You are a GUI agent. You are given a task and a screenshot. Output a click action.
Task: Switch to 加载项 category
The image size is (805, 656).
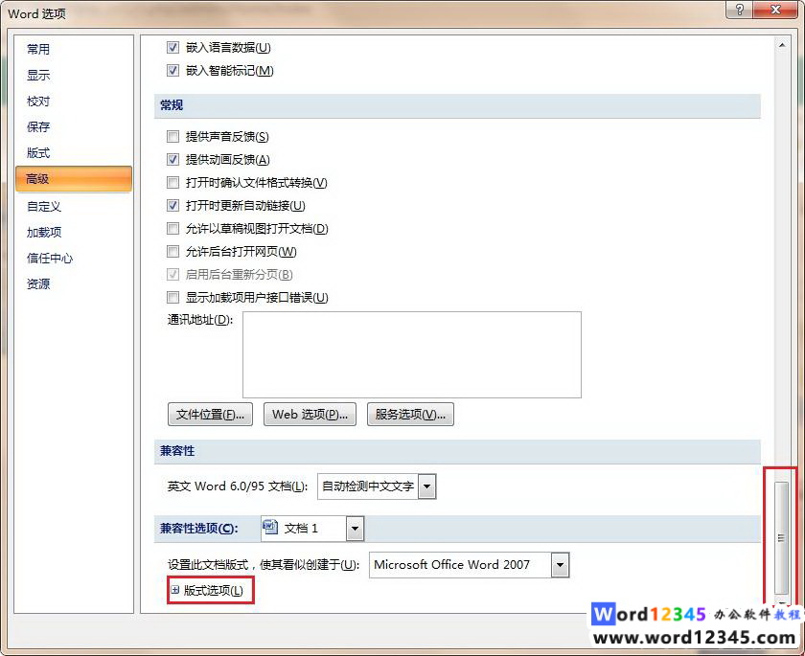pyautogui.click(x=44, y=233)
